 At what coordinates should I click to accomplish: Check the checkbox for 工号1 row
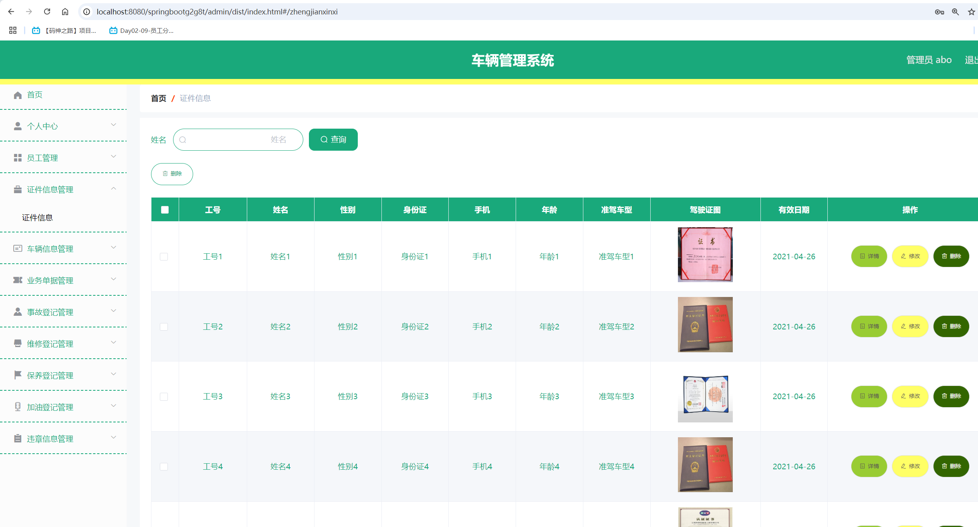point(164,256)
